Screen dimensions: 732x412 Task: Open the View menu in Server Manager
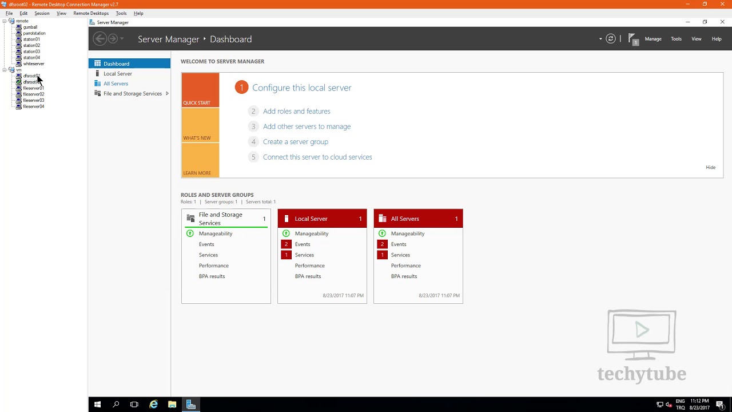coord(697,39)
